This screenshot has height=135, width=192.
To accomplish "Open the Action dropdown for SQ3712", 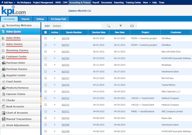I will point(55,105).
